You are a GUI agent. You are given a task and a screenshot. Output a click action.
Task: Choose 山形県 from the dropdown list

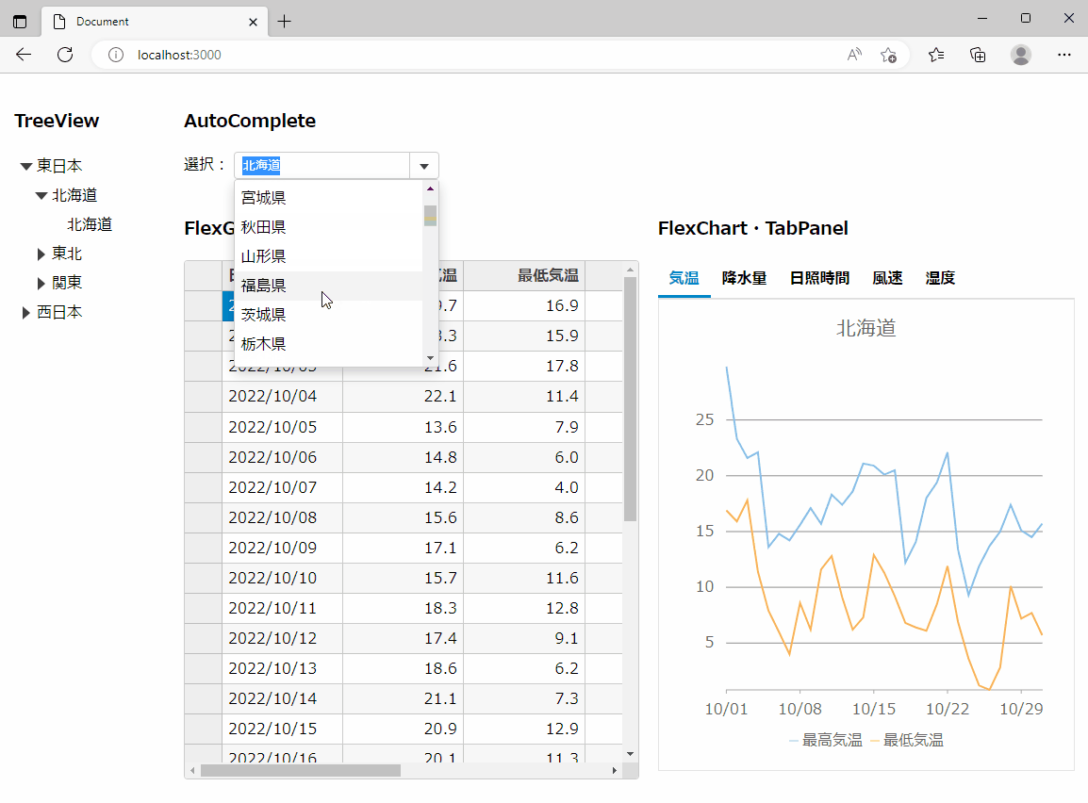pyautogui.click(x=329, y=255)
